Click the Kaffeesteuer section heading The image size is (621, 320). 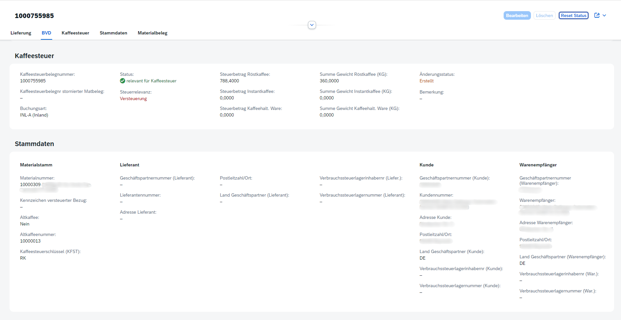point(35,56)
